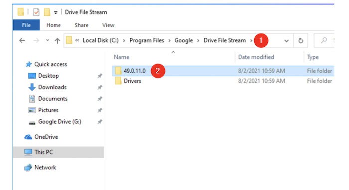
Task: Open Documents in navigation pane
Action: [53, 98]
